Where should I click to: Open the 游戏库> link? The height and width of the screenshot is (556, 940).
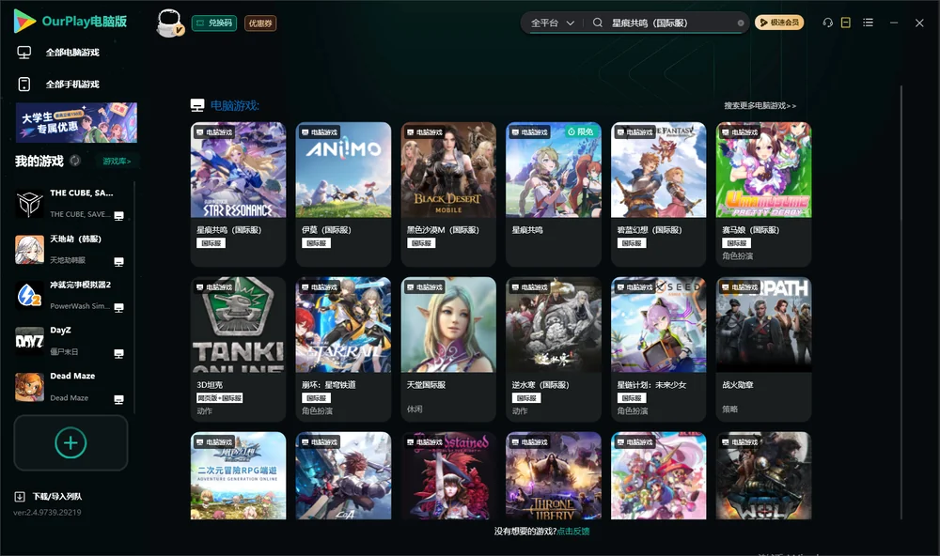click(x=117, y=162)
